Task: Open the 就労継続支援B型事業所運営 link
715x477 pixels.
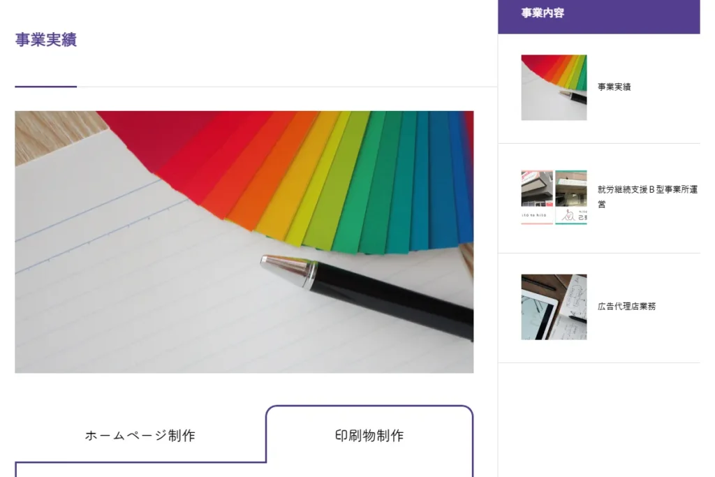Action: click(647, 196)
